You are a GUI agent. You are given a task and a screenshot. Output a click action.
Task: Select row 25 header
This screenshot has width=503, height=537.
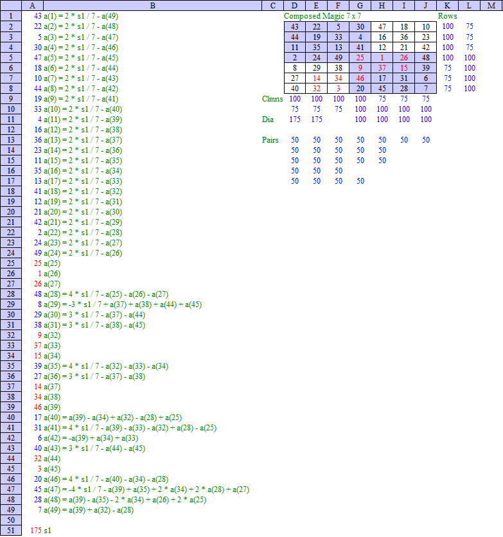(x=11, y=263)
